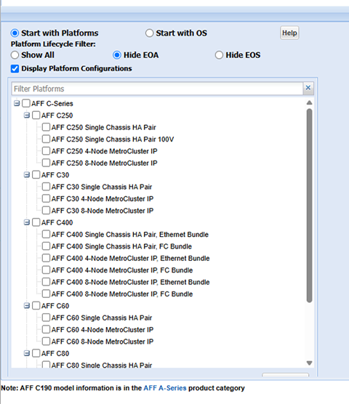Open the Help button

pos(289,33)
